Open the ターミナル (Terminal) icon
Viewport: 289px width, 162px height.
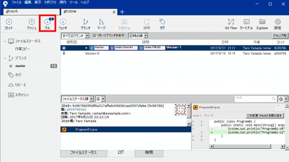(246, 23)
